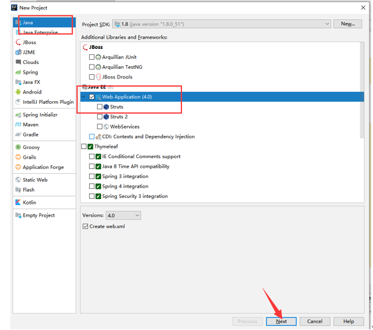
Task: Click the CDI framework icon
Action: tap(98, 137)
